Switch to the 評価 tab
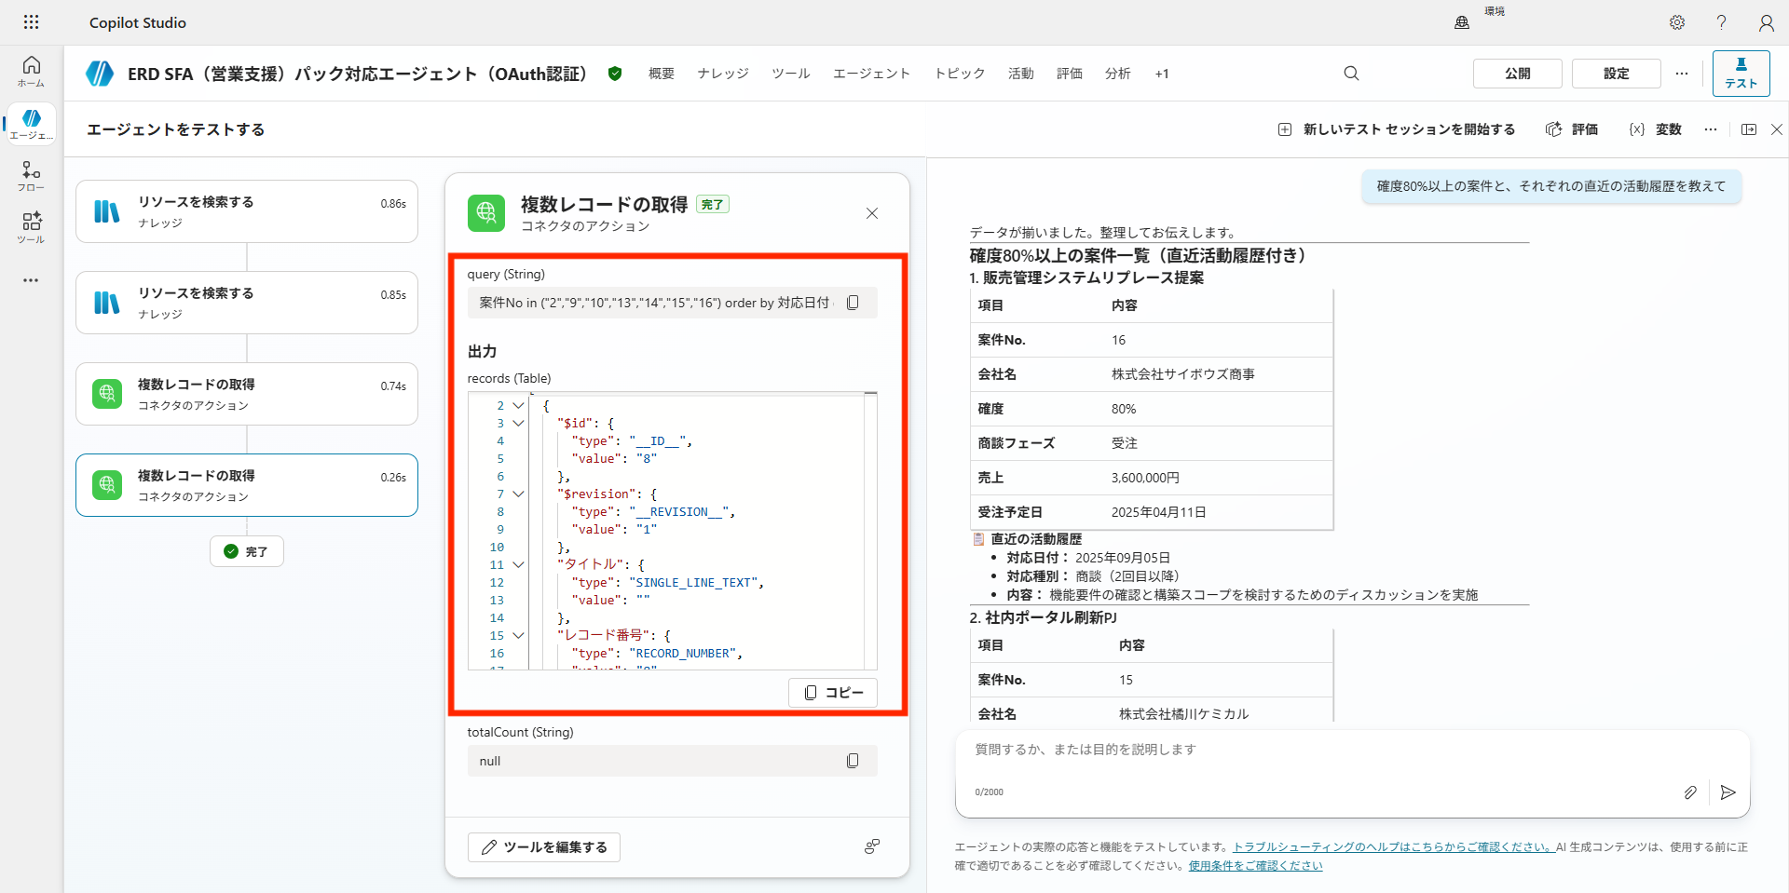Screen dimensions: 1789x893 (1070, 74)
